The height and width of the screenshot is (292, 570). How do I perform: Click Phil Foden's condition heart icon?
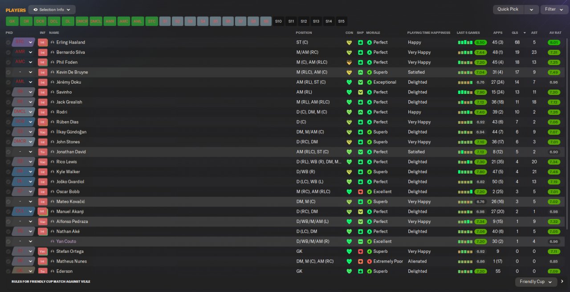click(x=349, y=62)
